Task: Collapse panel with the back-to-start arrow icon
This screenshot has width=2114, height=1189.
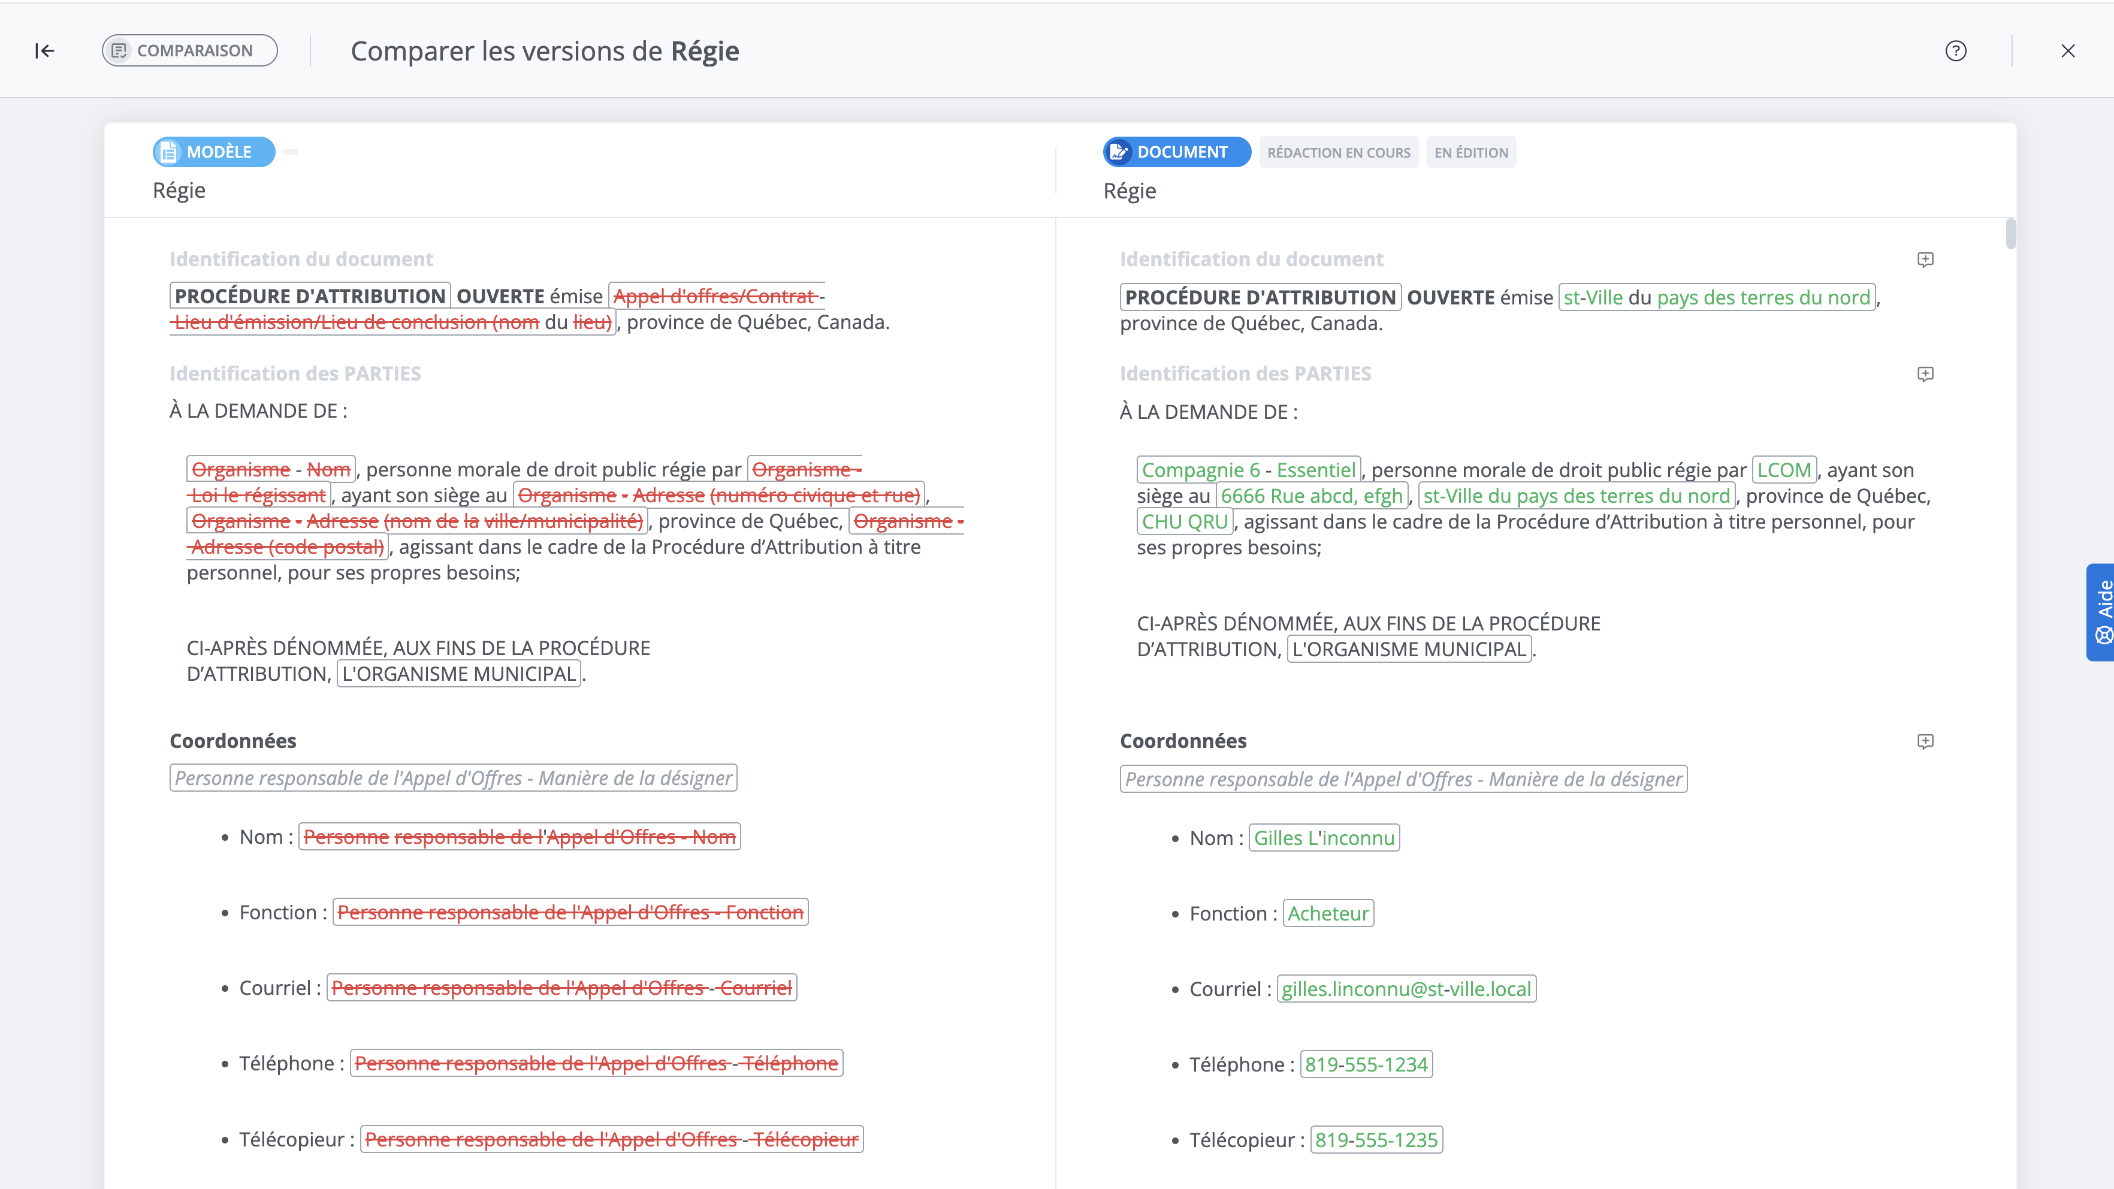Action: [x=45, y=51]
